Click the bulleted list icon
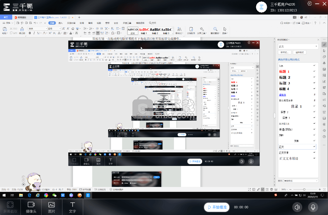328x215 pixels. pos(85,29)
